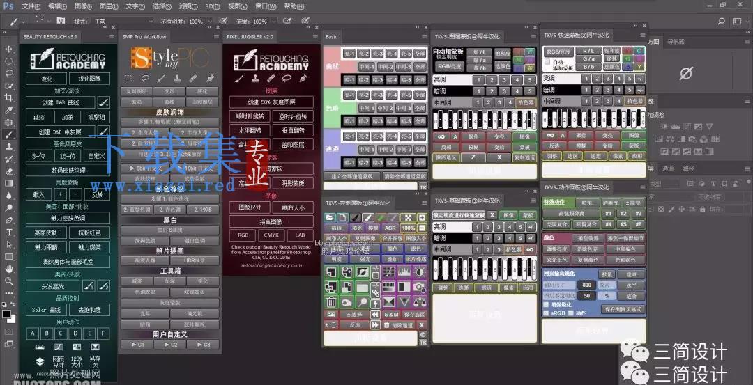Screen dimensions: 753x385
Task: Open the SMP Pro Workflow panel flyout menu
Action: [215, 36]
